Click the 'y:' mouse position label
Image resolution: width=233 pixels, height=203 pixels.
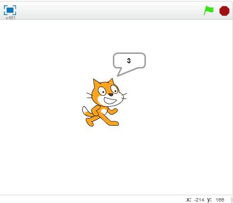coord(210,200)
